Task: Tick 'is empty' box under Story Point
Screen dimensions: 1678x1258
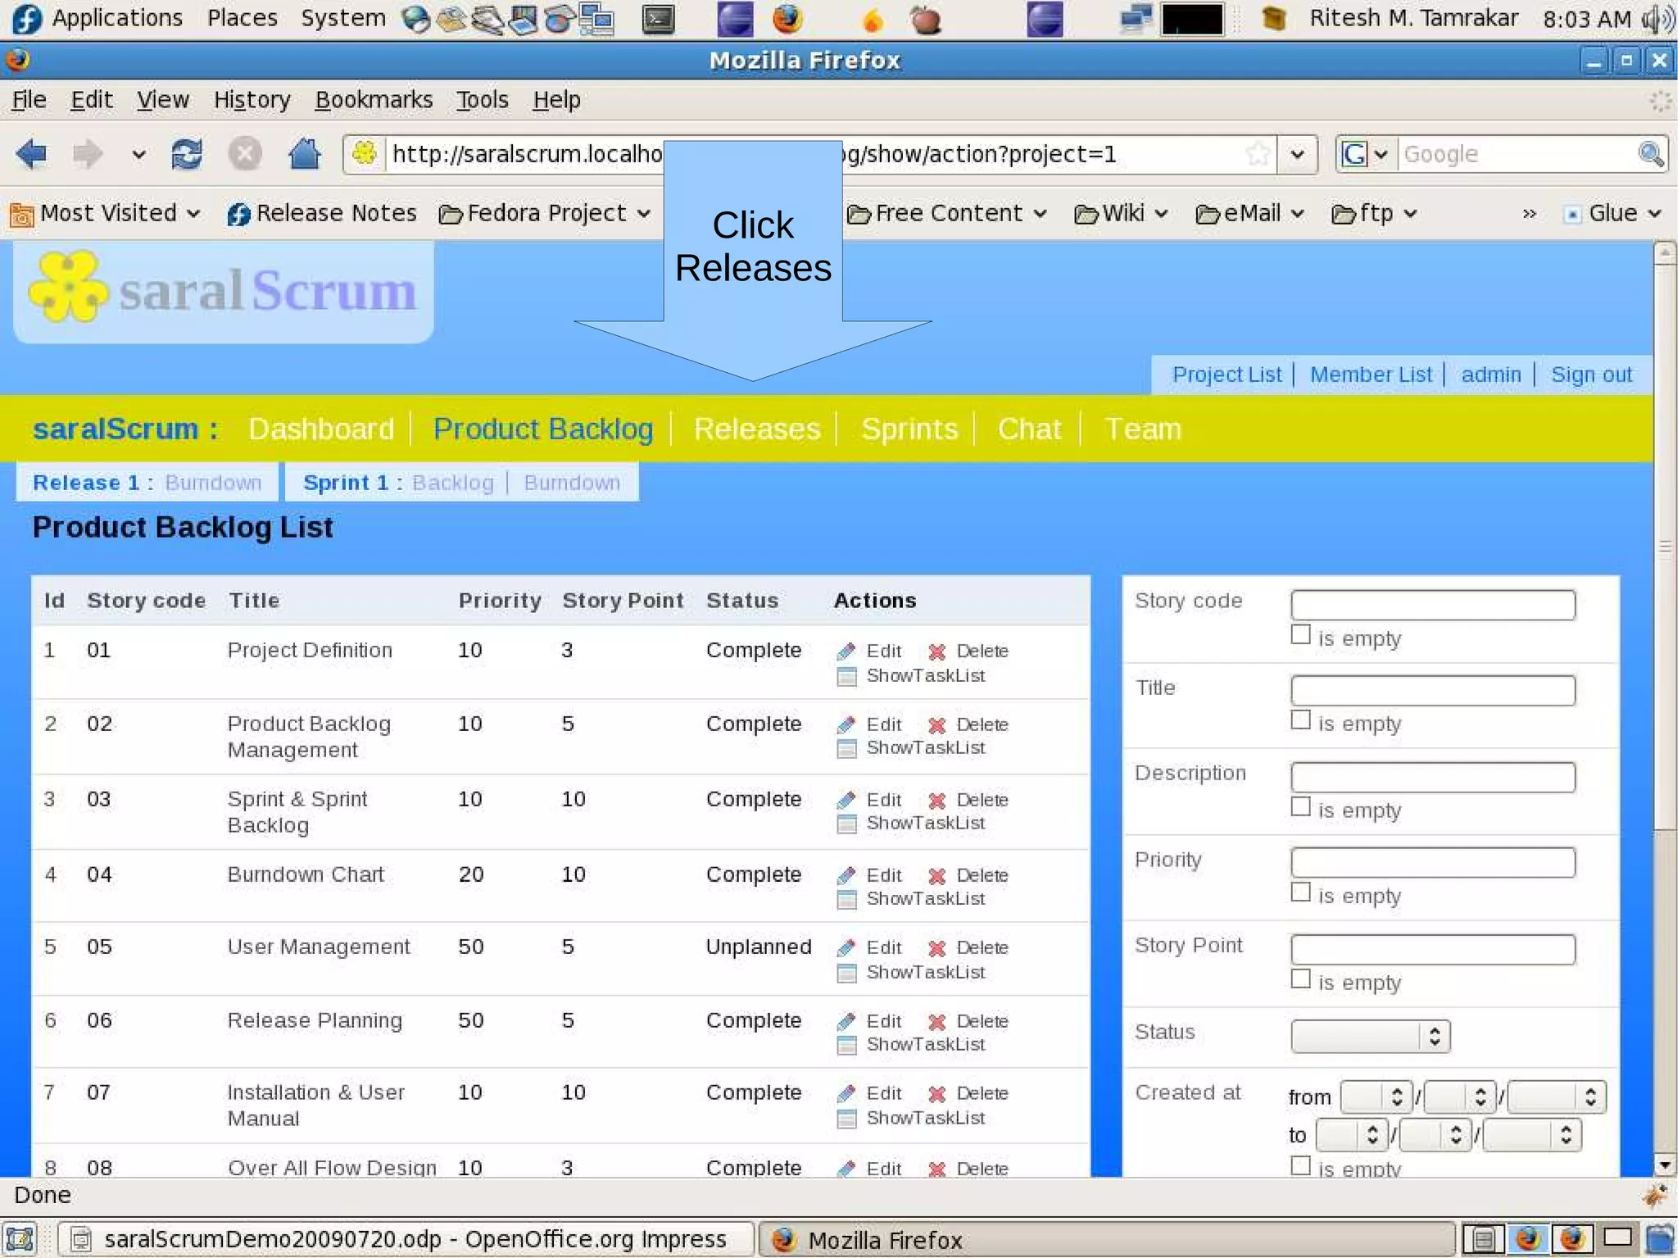Action: (1300, 979)
